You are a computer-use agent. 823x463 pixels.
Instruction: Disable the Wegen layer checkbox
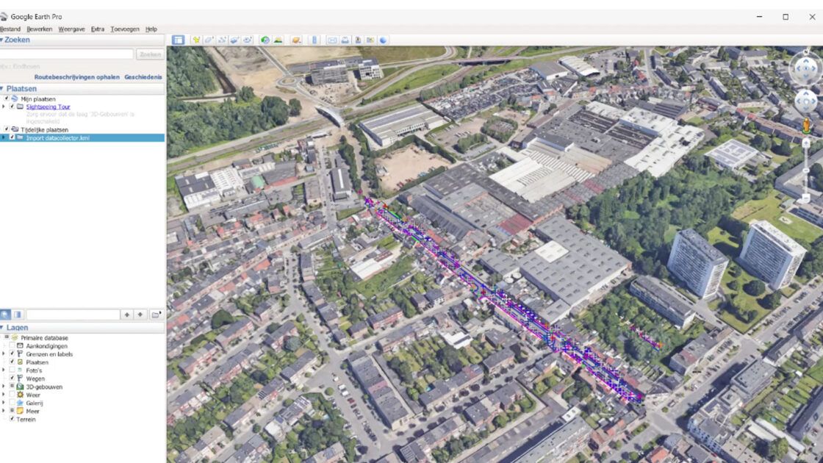[12, 378]
